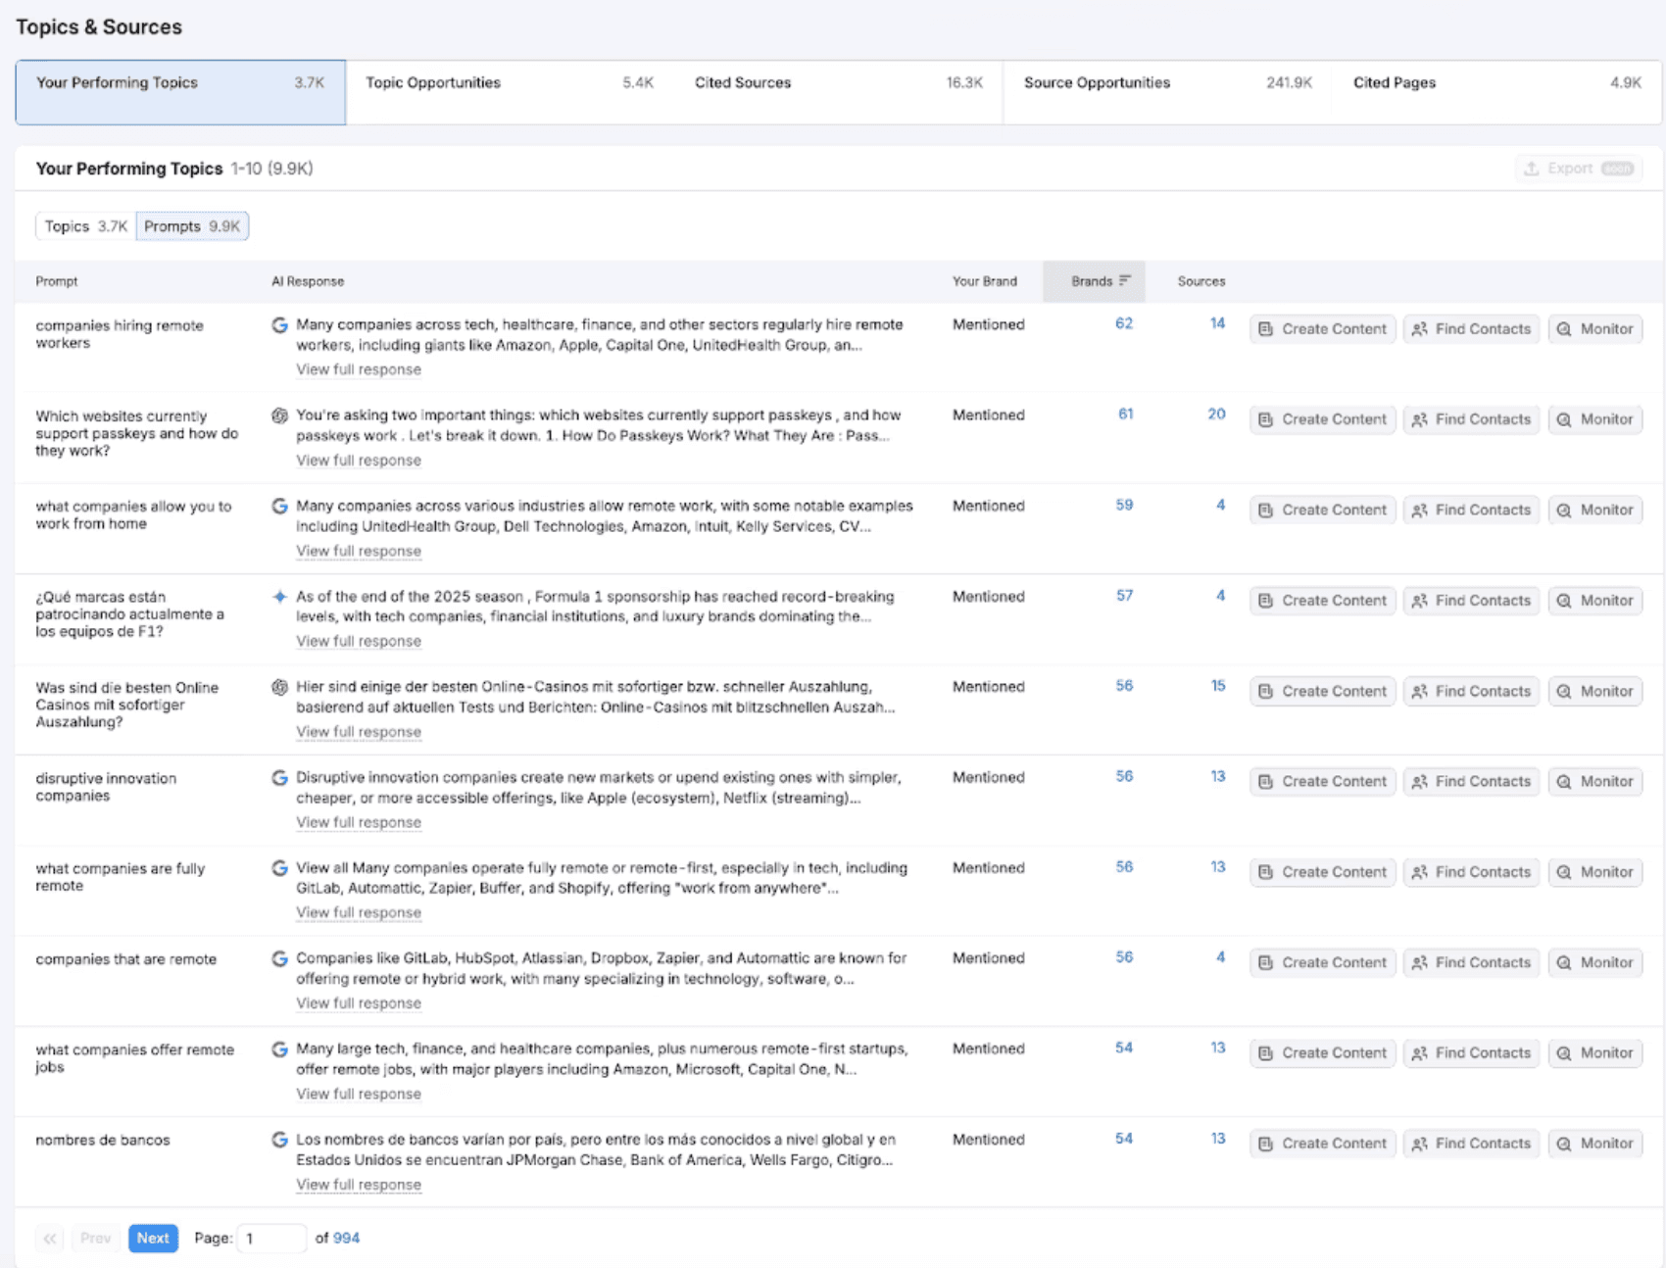Select Prompts 9.9K view

coord(192,226)
